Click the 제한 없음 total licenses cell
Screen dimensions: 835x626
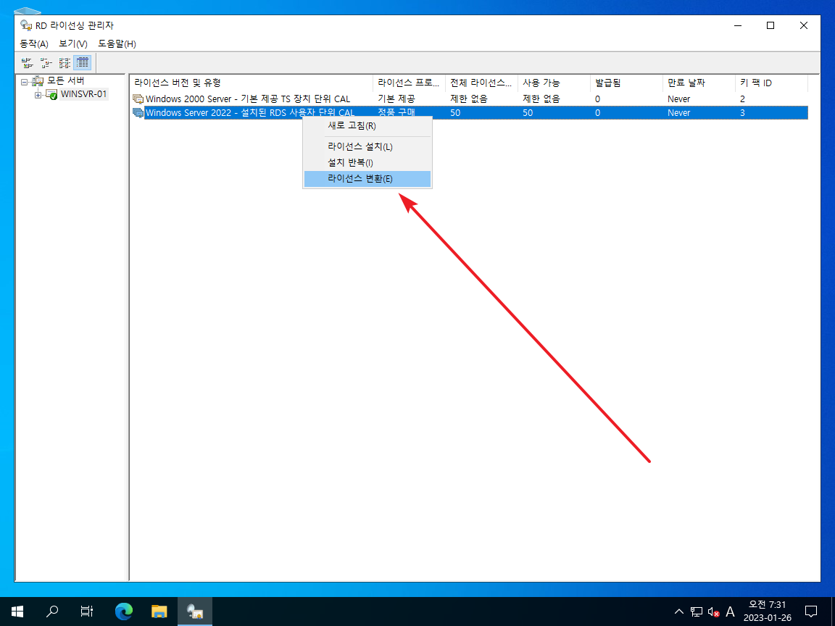(x=469, y=99)
